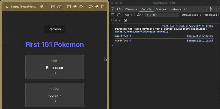Screen dimensions: 220x109
Task: Click the localhost URL address field
Action: tap(24, 7)
